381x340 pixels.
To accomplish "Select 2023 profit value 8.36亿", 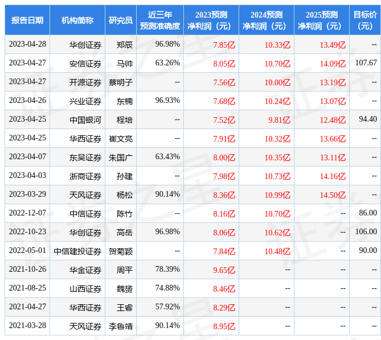I will pyautogui.click(x=224, y=195).
